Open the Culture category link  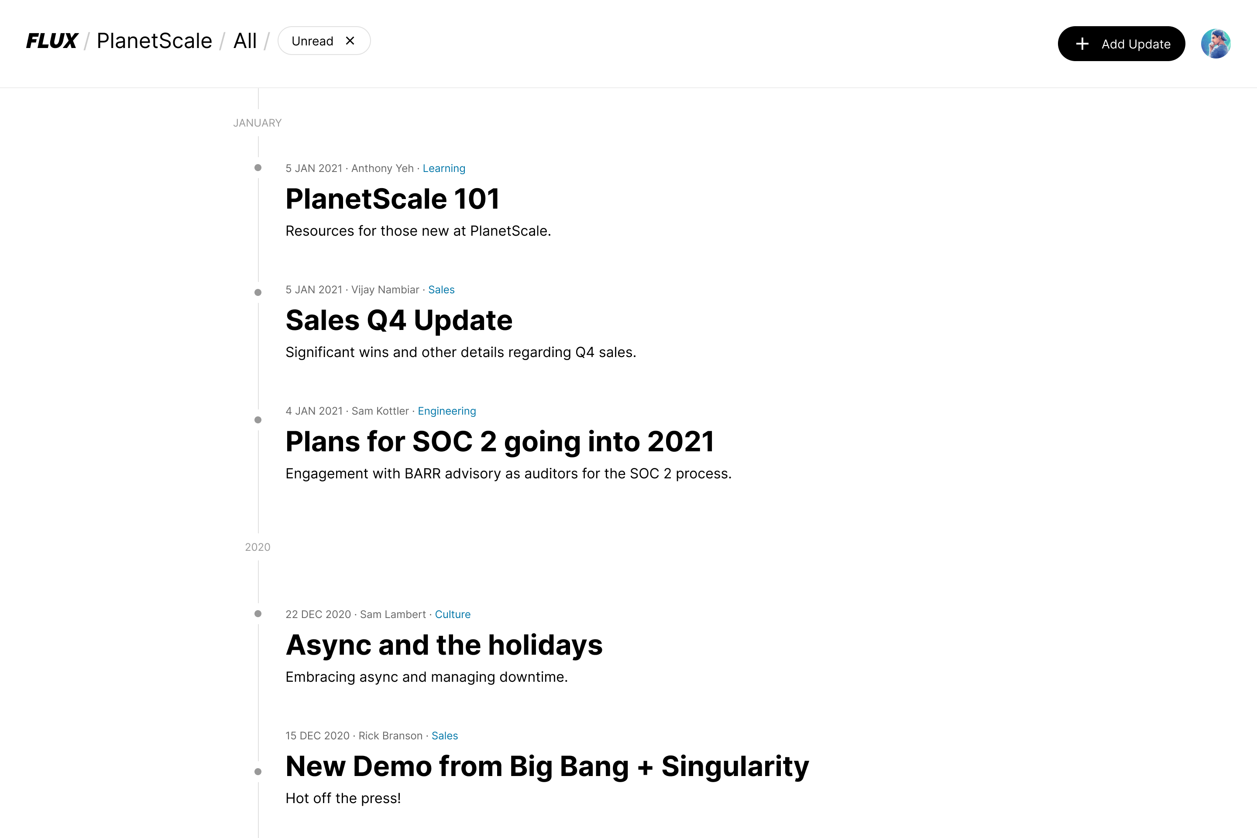click(x=452, y=615)
